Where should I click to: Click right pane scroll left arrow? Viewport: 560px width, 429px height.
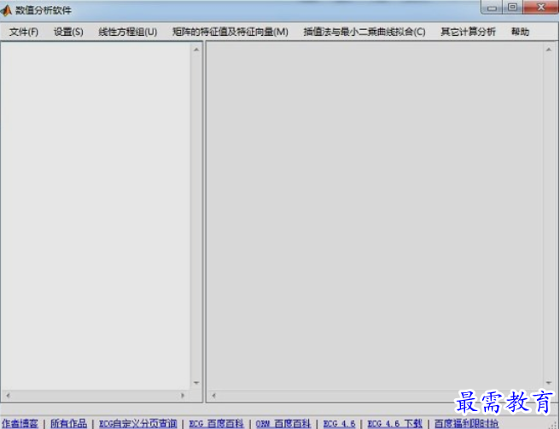click(213, 396)
